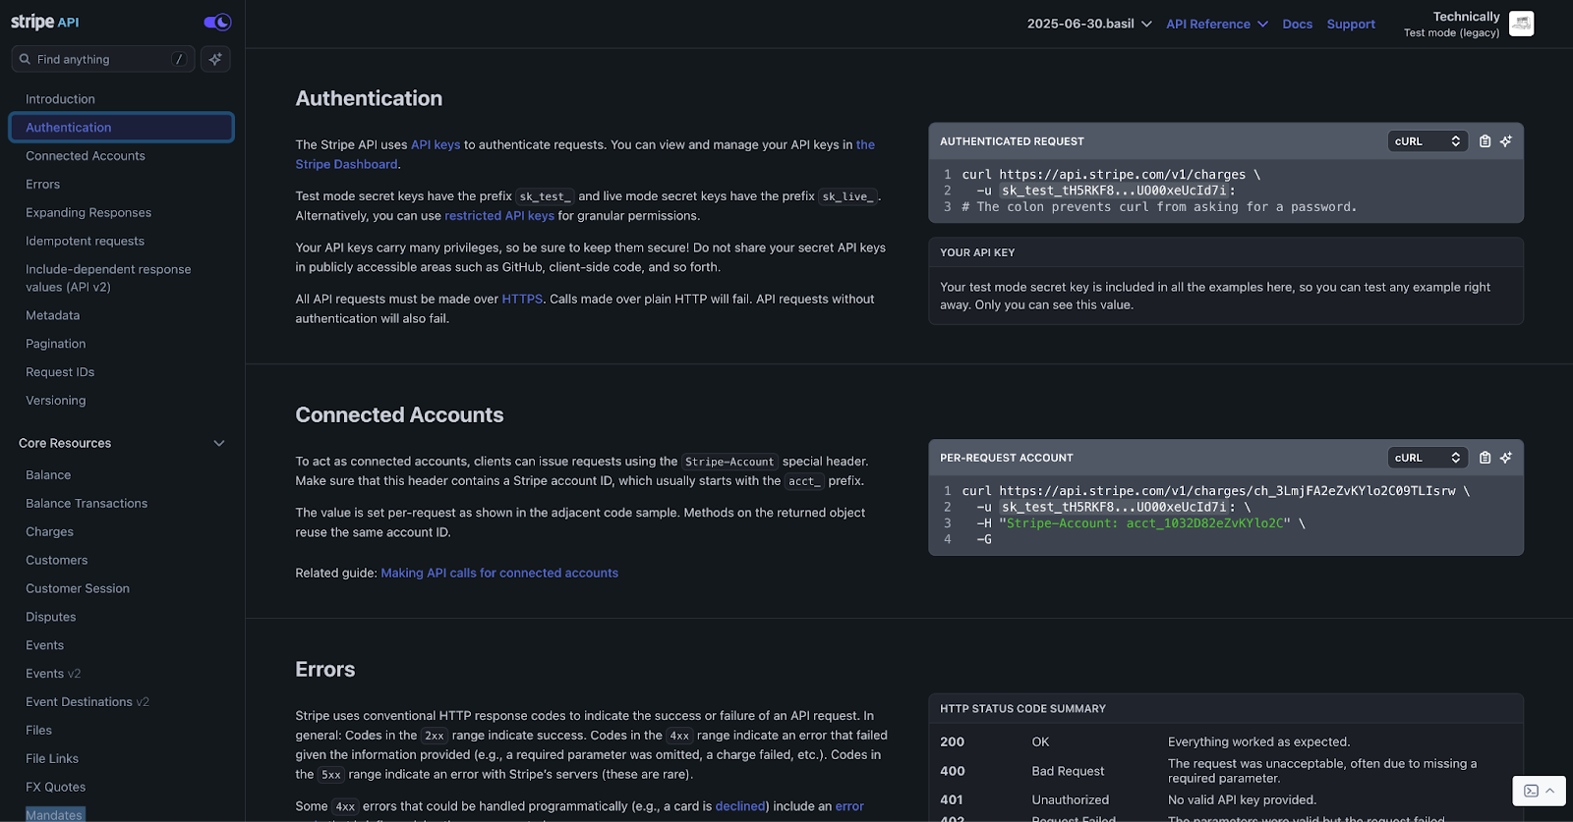
Task: Click the 200 OK status row
Action: click(x=1226, y=741)
